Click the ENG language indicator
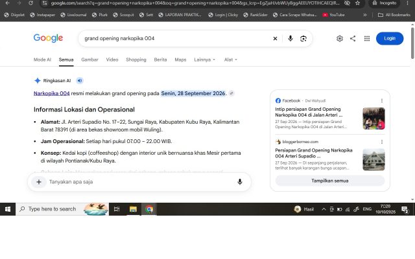The image size is (415, 259). coord(367,209)
